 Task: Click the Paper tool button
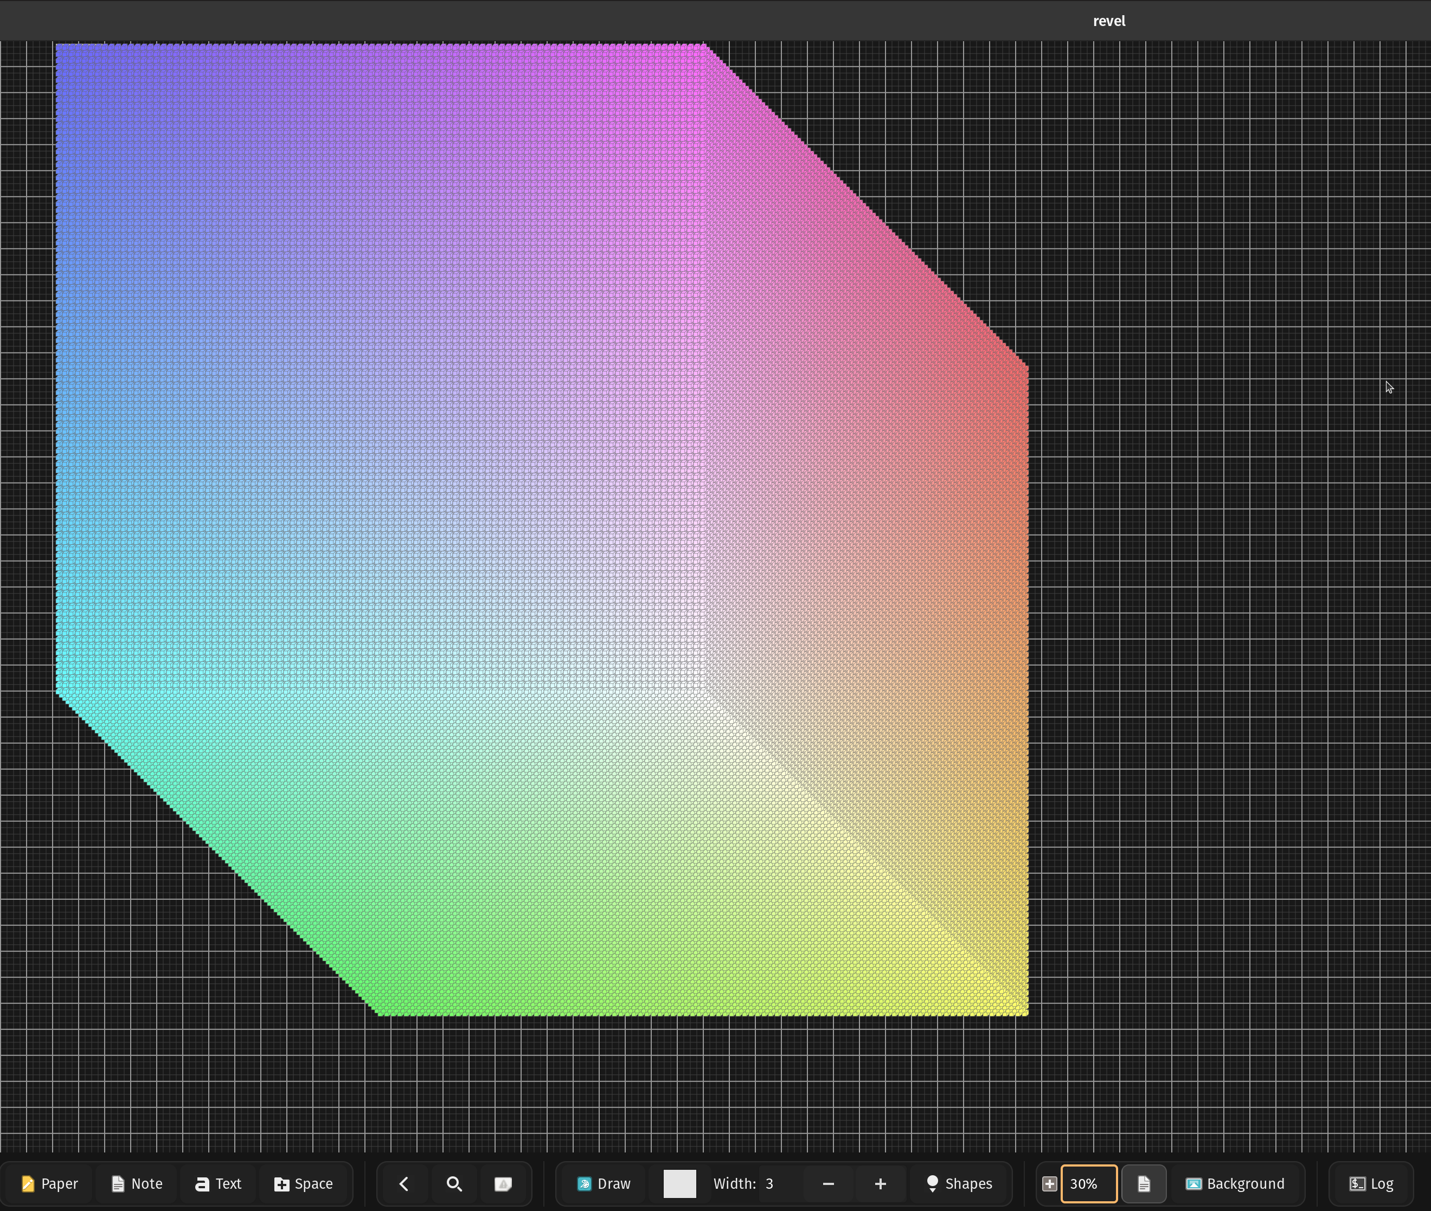tap(49, 1183)
